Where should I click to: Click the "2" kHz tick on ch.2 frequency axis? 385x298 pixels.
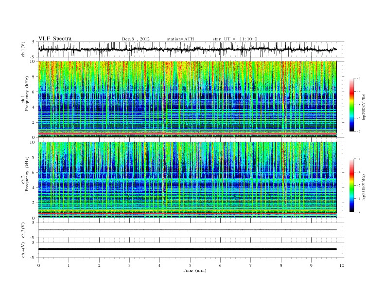pos(34,203)
